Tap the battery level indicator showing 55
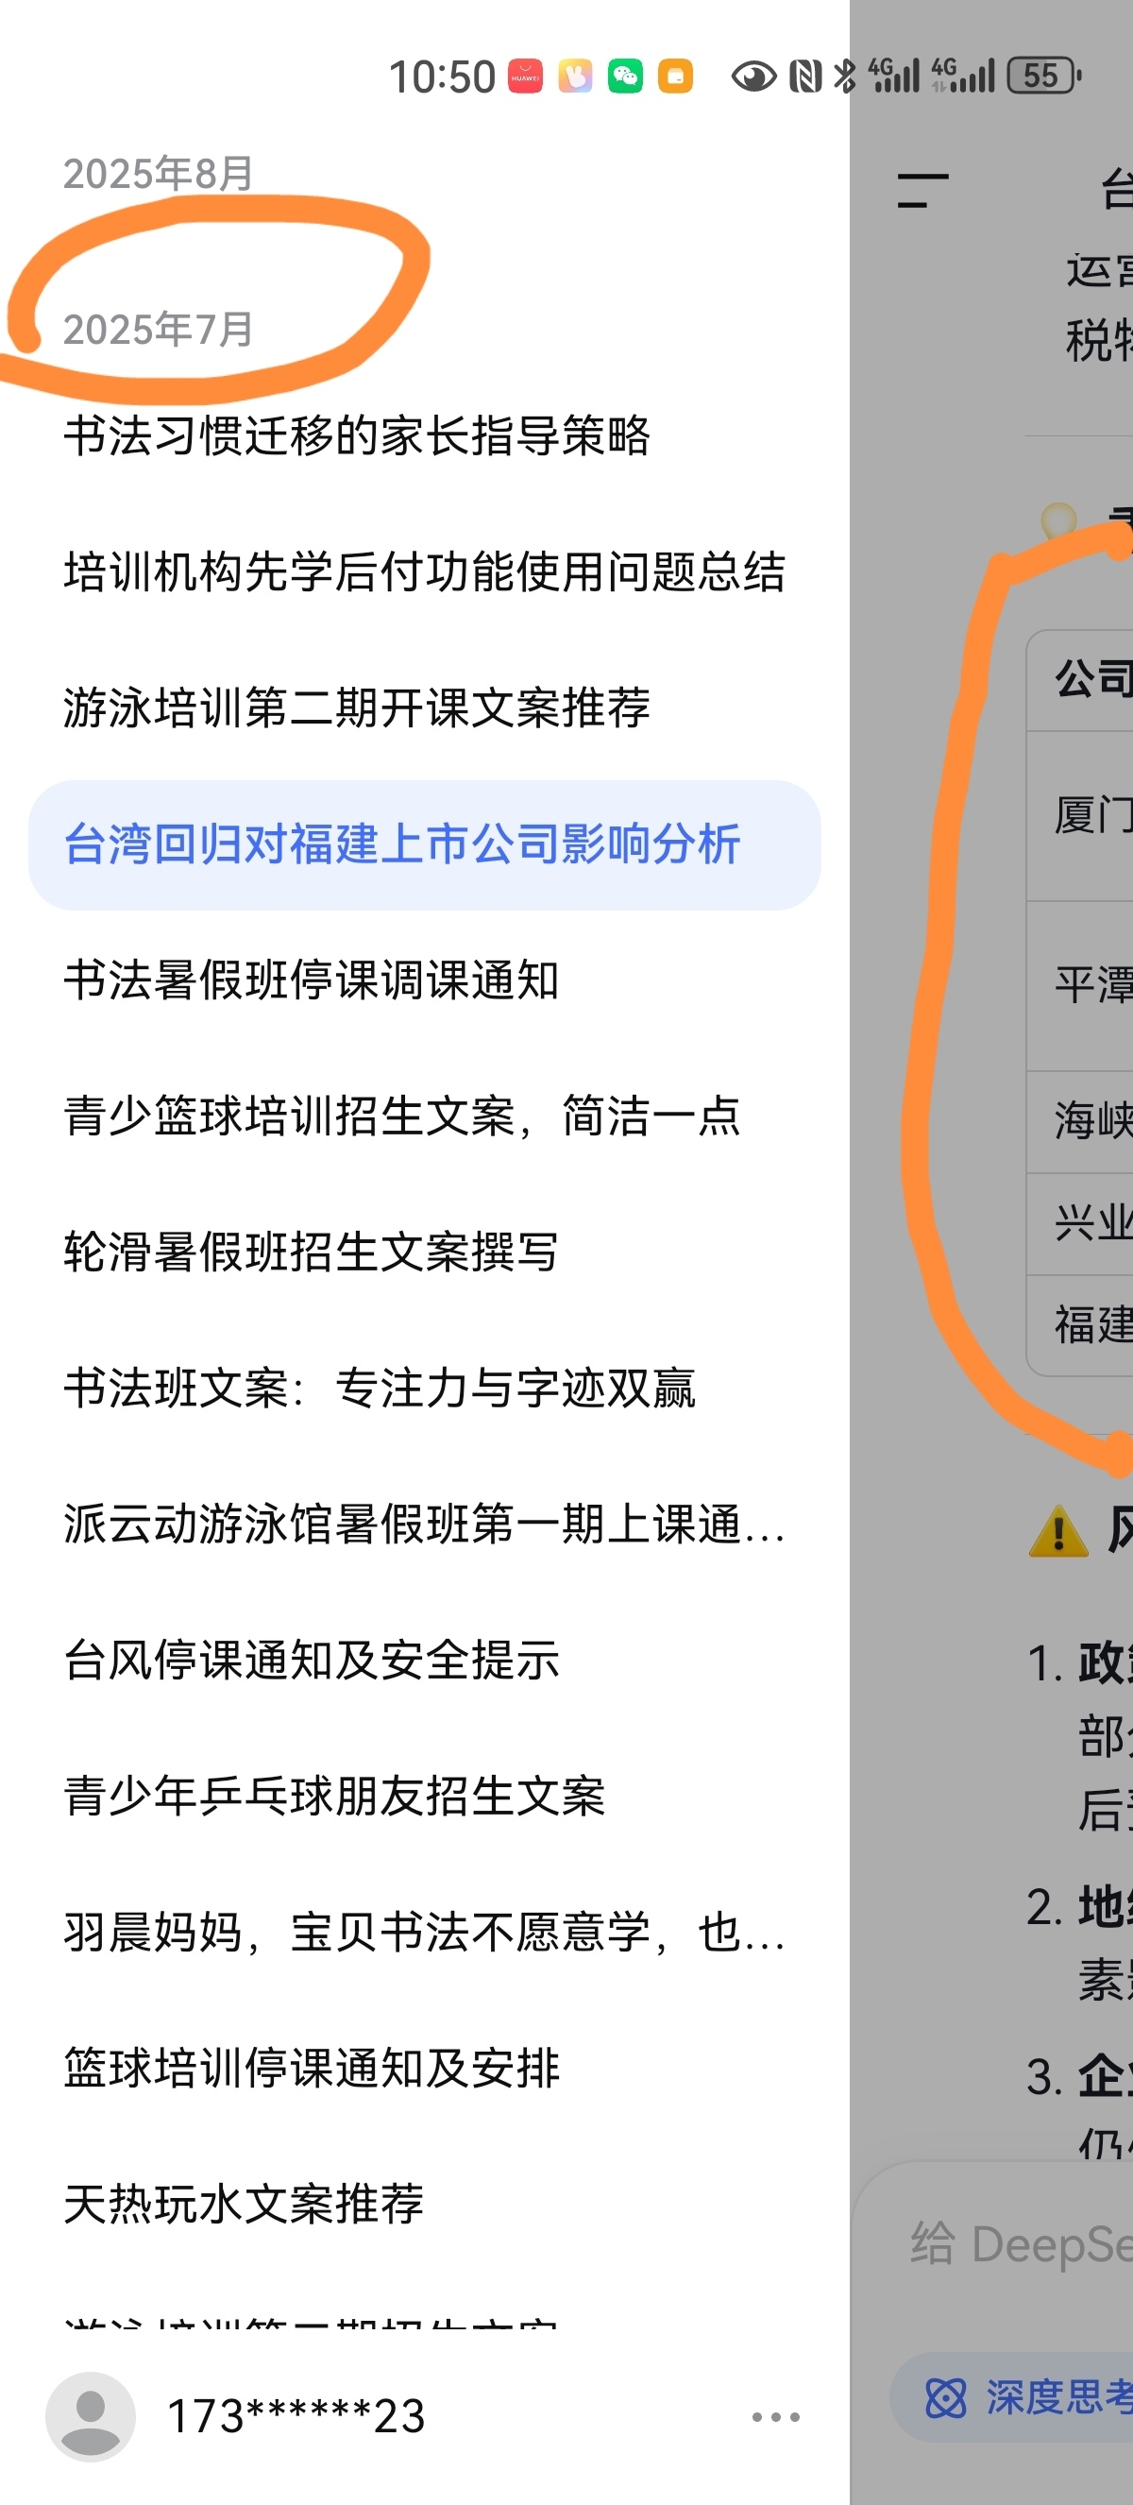Screen dimensions: 1133x2505 (x=1043, y=76)
